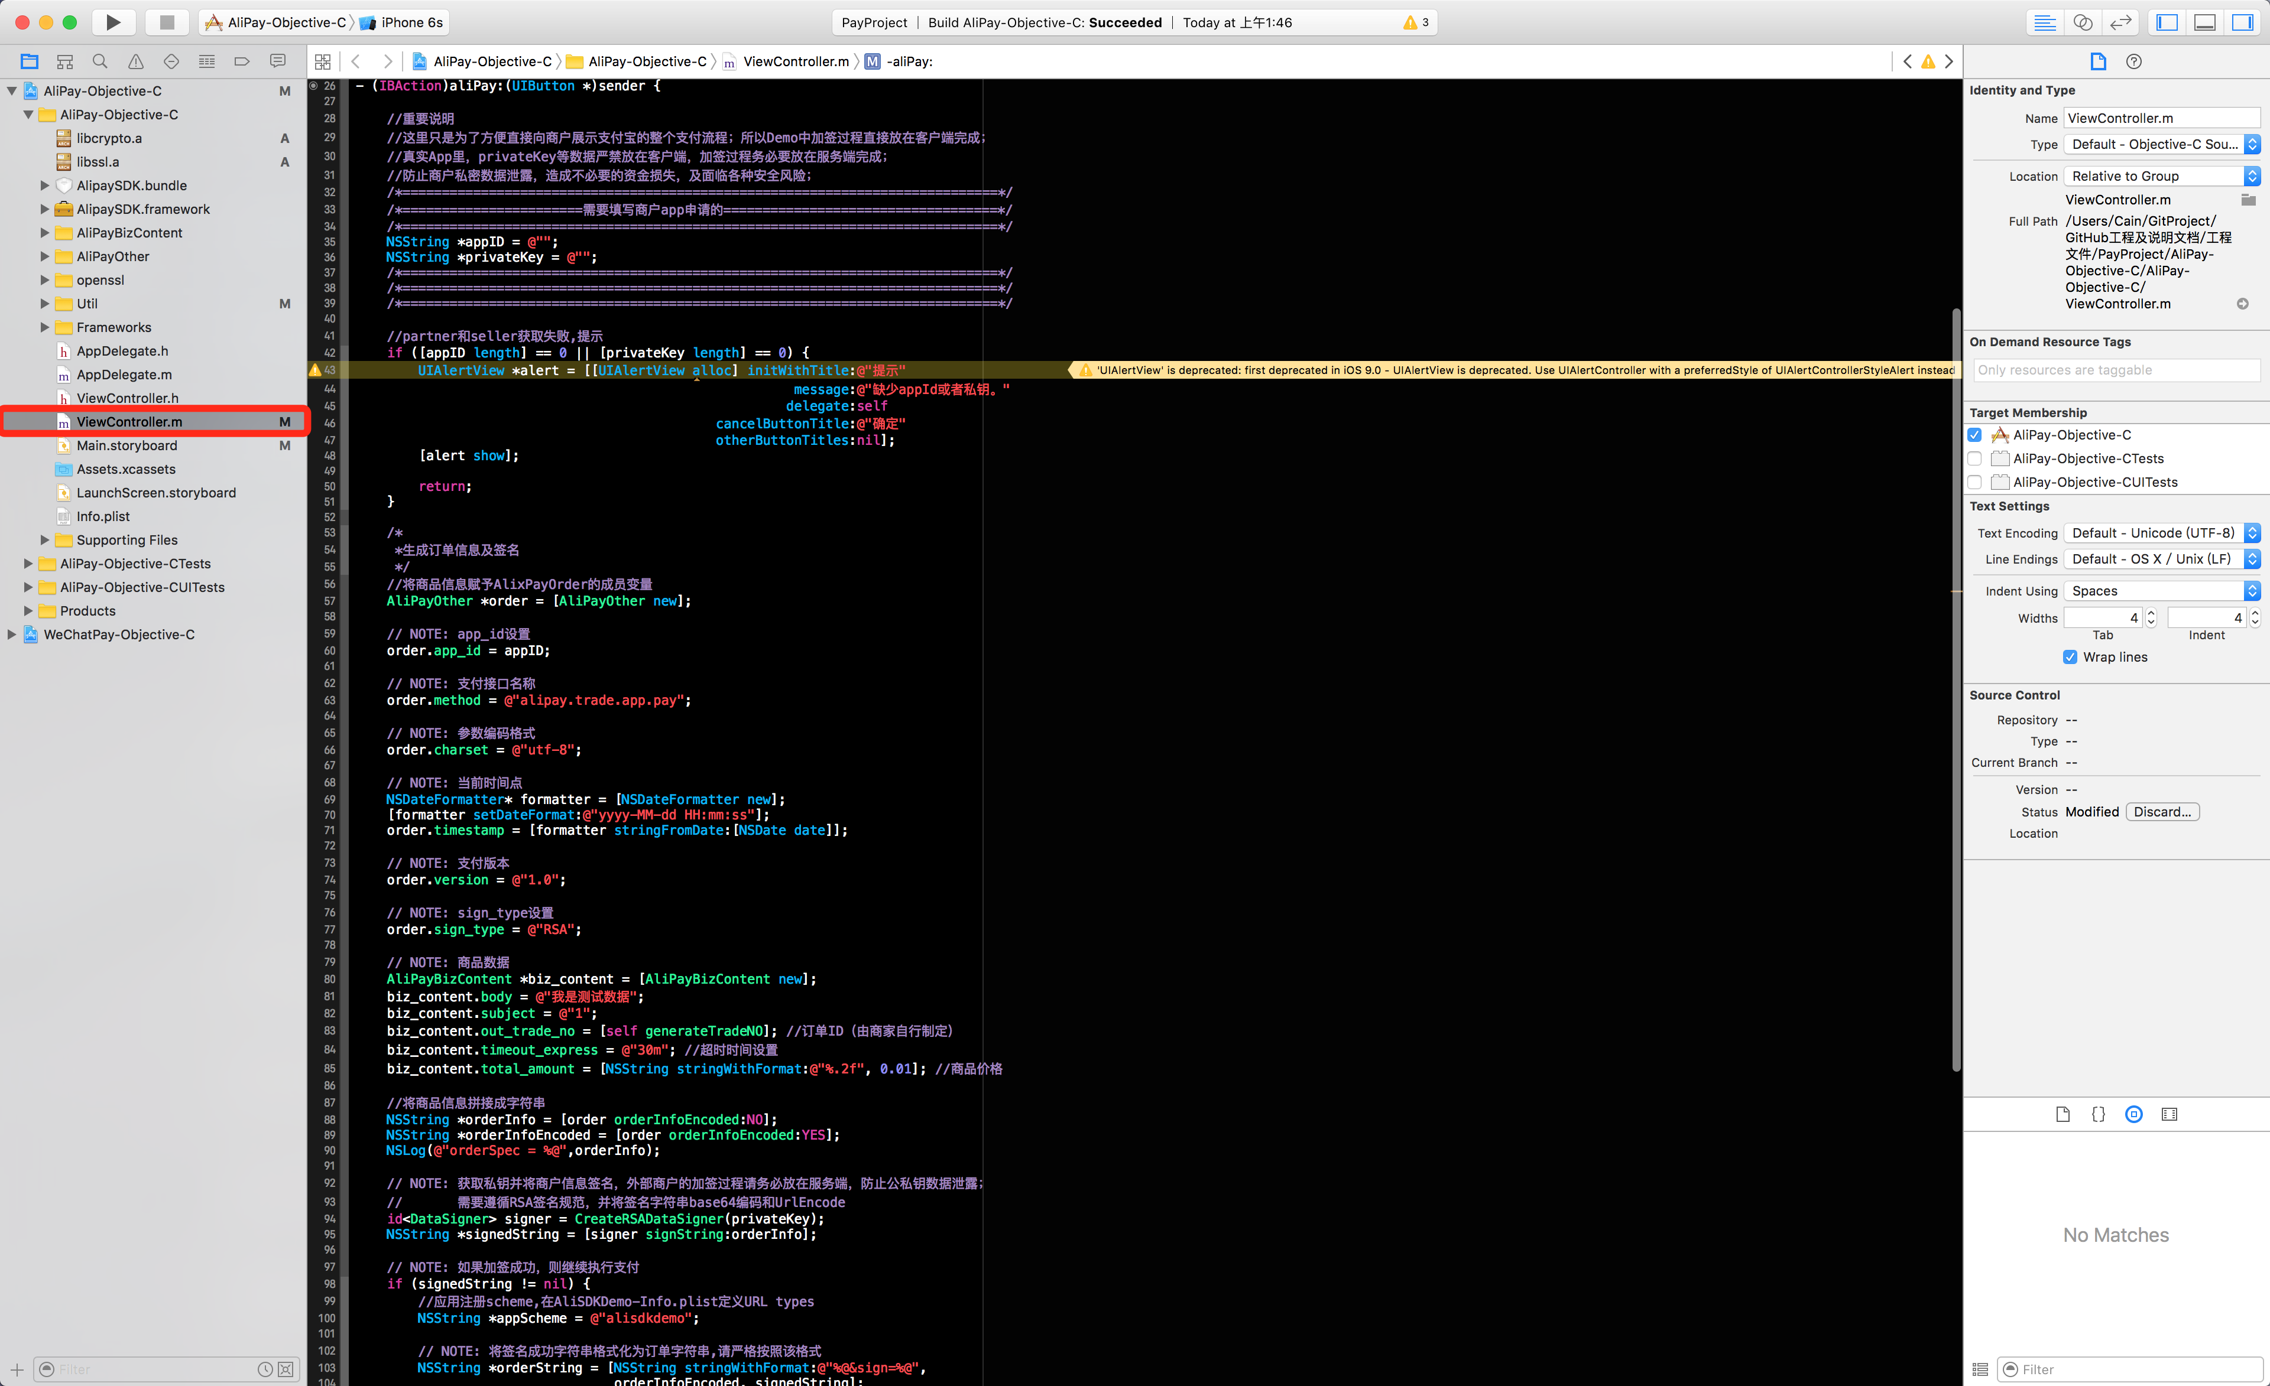Show the Assistant editor
2270x1386 pixels.
pos(2082,22)
